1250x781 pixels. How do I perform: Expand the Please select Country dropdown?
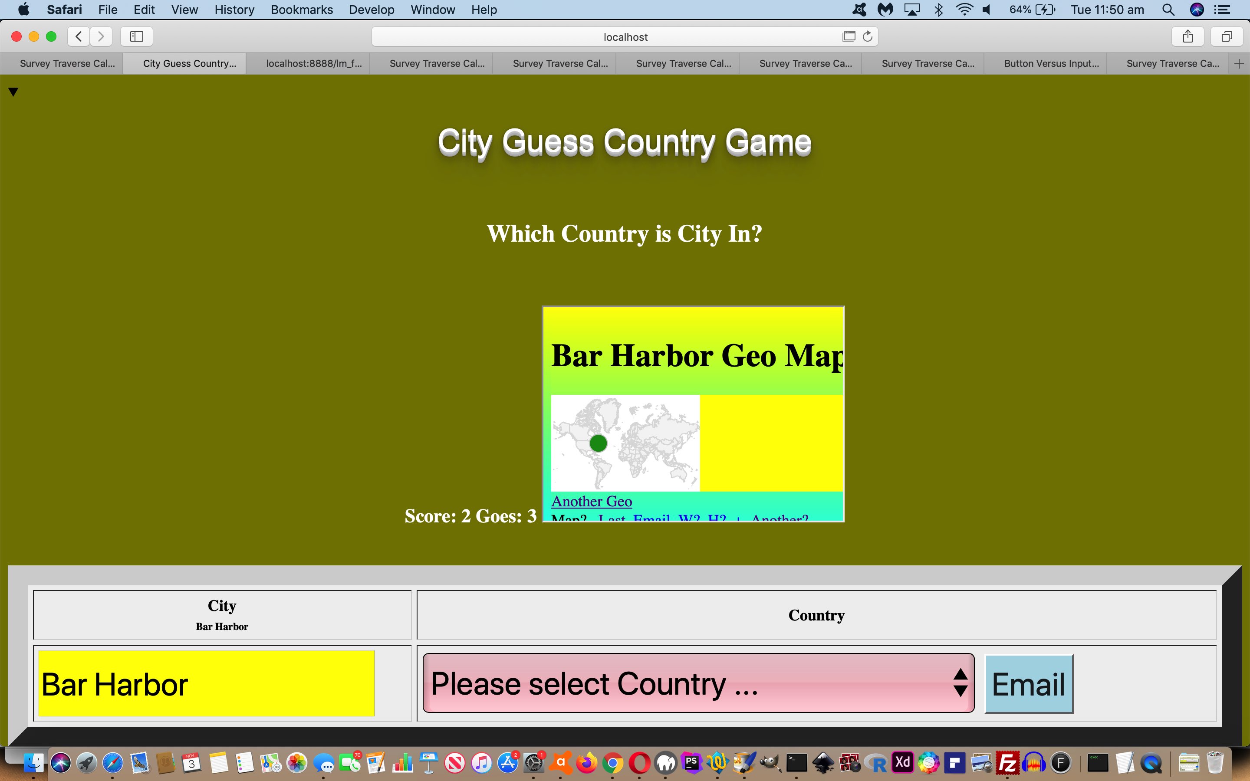coord(698,684)
